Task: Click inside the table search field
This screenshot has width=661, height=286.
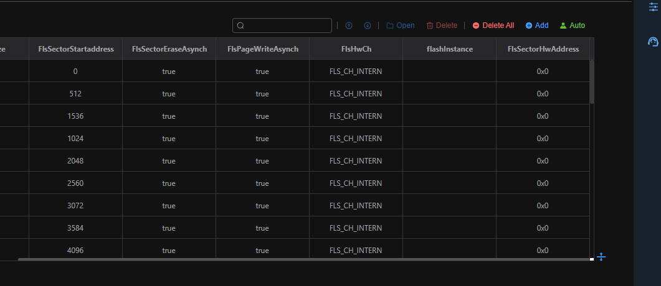Action: [x=287, y=25]
